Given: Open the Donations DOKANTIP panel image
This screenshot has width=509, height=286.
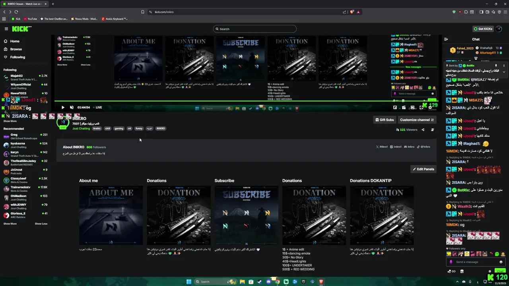Looking at the screenshot, I should [x=382, y=215].
